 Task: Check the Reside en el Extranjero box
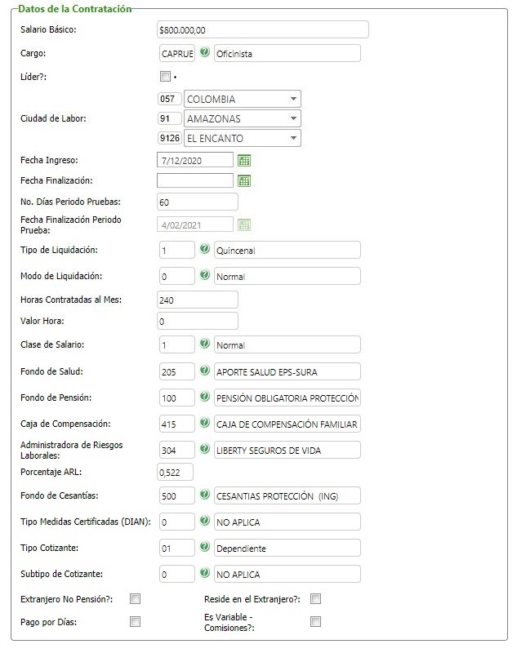click(x=315, y=599)
